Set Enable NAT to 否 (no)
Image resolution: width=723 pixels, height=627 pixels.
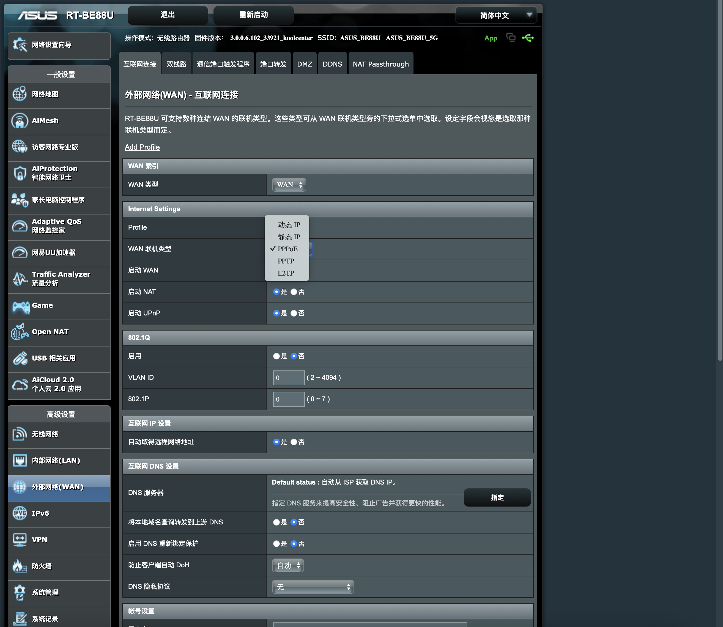pos(294,292)
